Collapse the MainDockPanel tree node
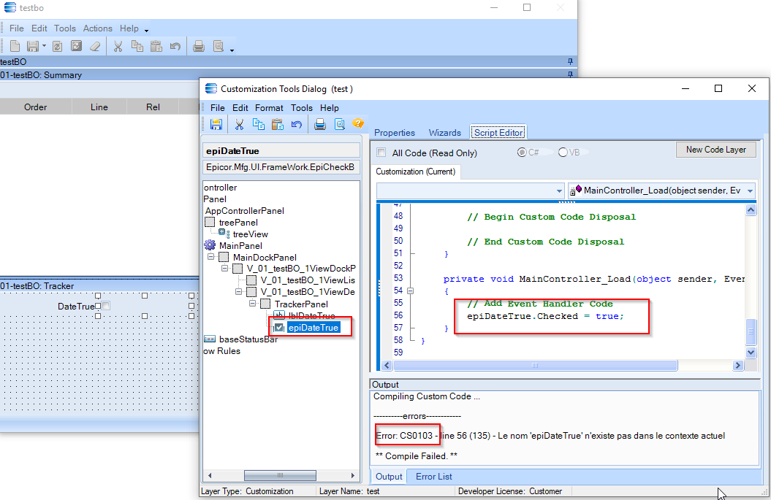771x500 pixels. tap(211, 256)
